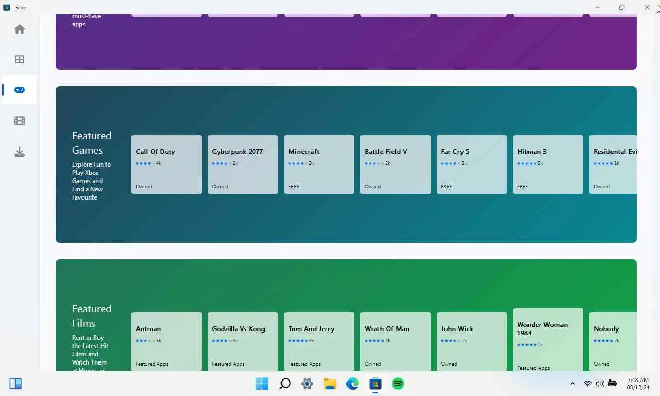This screenshot has height=396, width=660.
Task: Open Downloads from the sidebar
Action: click(20, 152)
